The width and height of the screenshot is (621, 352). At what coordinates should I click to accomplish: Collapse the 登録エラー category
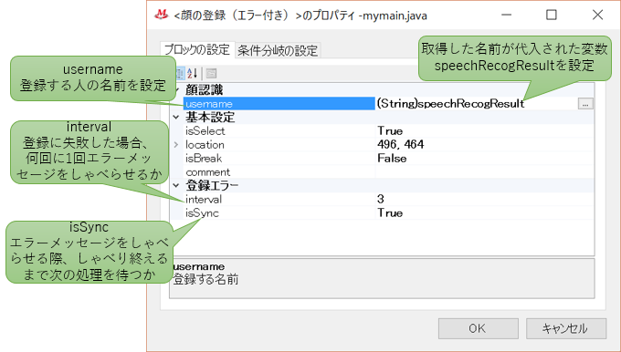tap(176, 185)
